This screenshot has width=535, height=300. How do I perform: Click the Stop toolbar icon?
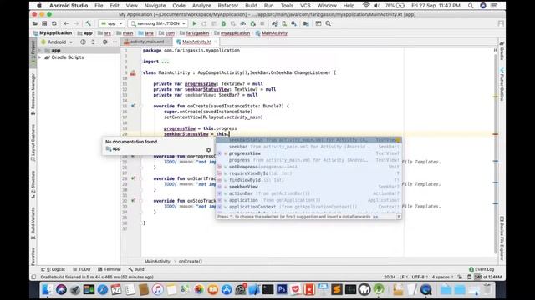coord(262,23)
